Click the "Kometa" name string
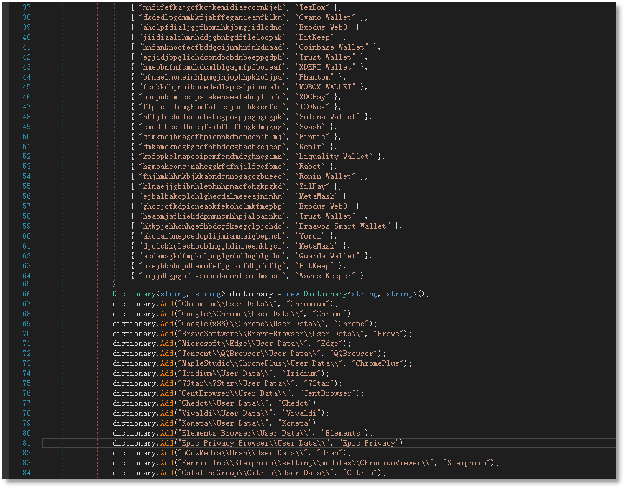Image resolution: width=625 pixels, height=489 pixels. 295,423
